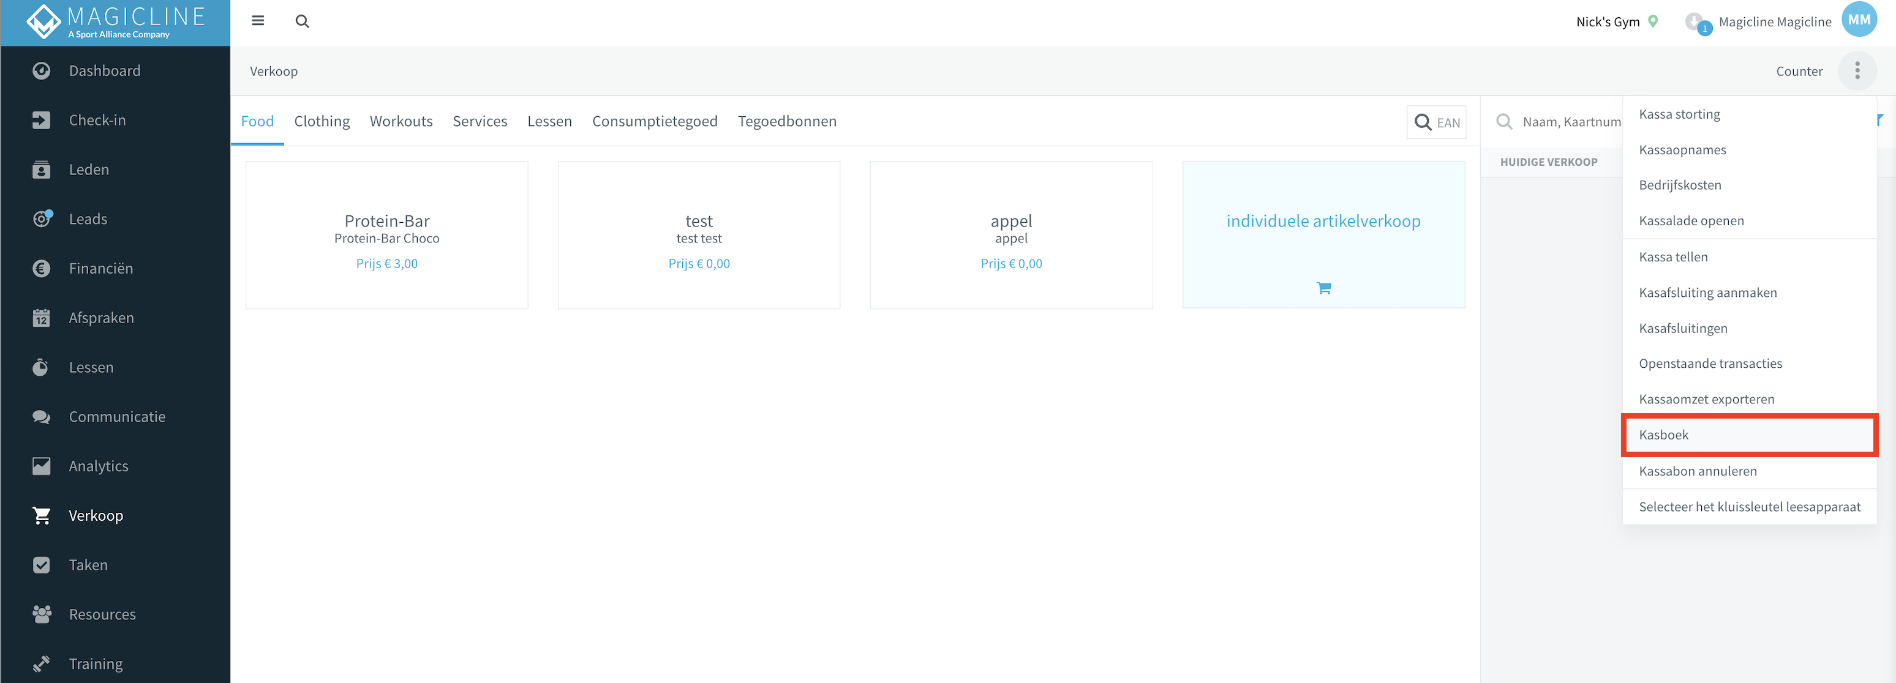This screenshot has height=683, width=1896.
Task: Switch to the Workouts tab
Action: pyautogui.click(x=401, y=121)
